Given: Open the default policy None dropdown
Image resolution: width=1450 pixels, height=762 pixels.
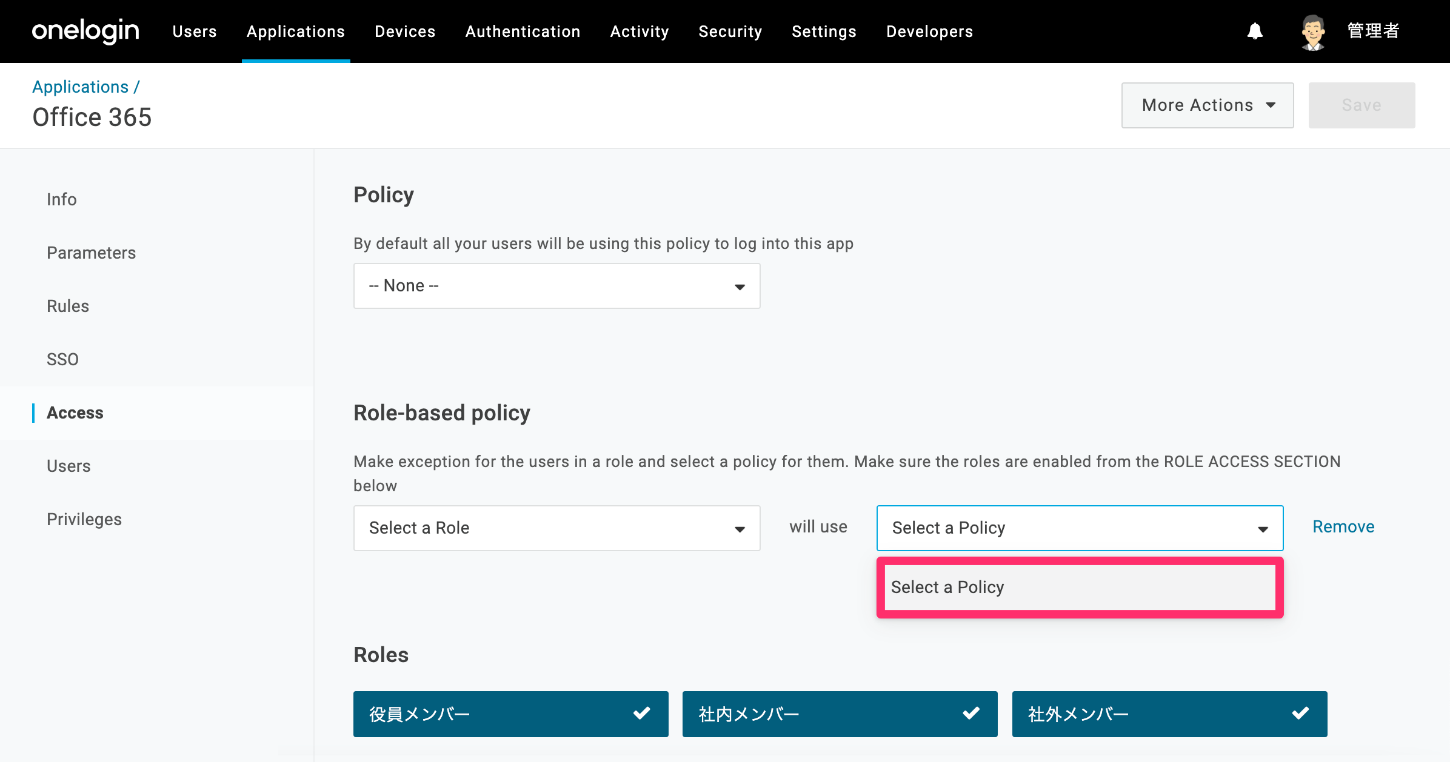Looking at the screenshot, I should click(556, 286).
